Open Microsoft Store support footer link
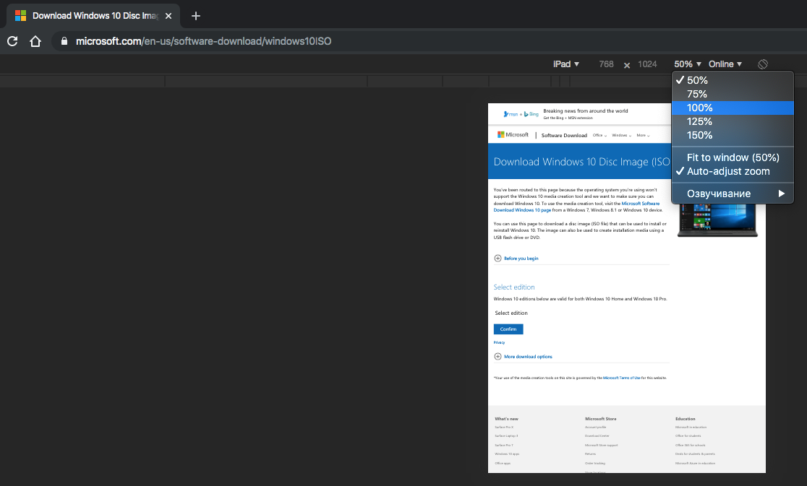Image resolution: width=807 pixels, height=486 pixels. (601, 446)
